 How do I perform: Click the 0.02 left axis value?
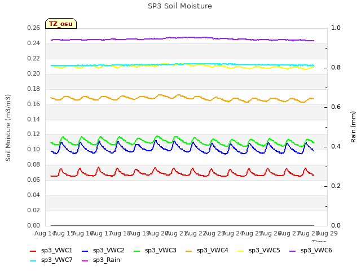point(34,210)
